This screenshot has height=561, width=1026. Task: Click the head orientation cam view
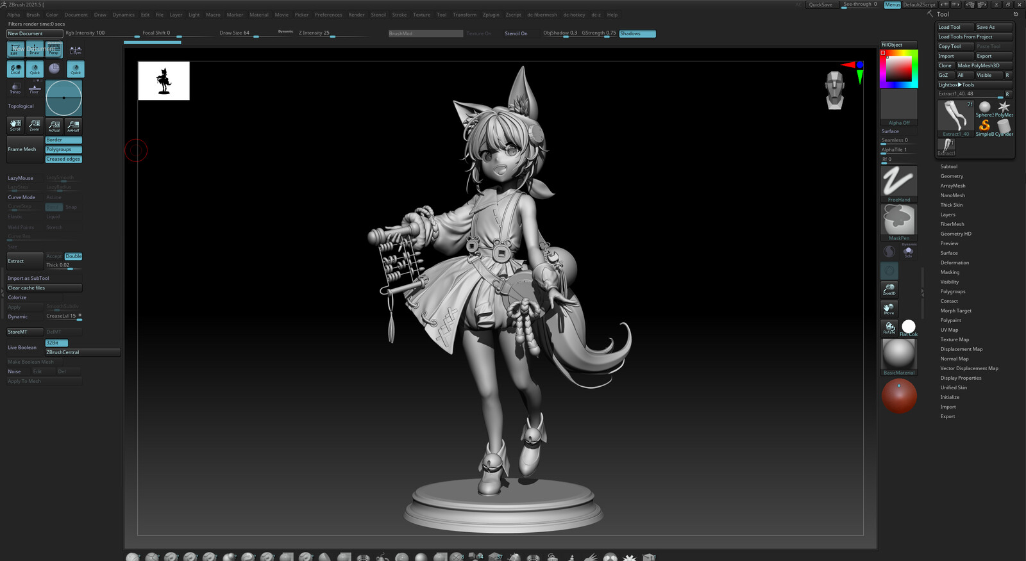834,90
